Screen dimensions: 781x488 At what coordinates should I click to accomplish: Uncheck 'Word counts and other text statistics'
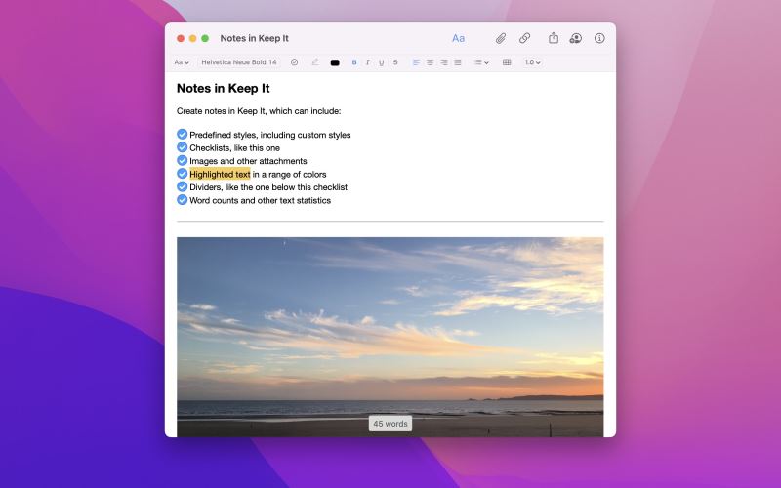pyautogui.click(x=182, y=200)
